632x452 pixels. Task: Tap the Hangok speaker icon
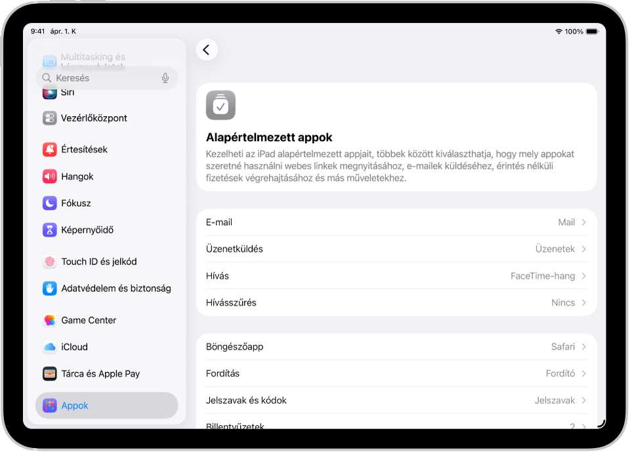click(x=51, y=176)
